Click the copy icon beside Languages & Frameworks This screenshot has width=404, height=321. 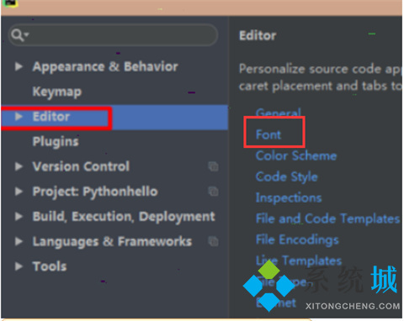coord(213,241)
